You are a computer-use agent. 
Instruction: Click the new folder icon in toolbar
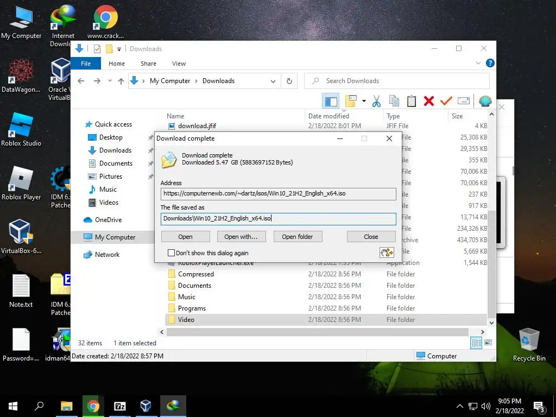351,101
